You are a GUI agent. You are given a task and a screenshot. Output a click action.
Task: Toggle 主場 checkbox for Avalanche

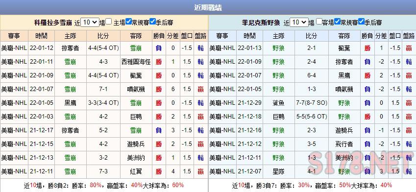pyautogui.click(x=108, y=22)
